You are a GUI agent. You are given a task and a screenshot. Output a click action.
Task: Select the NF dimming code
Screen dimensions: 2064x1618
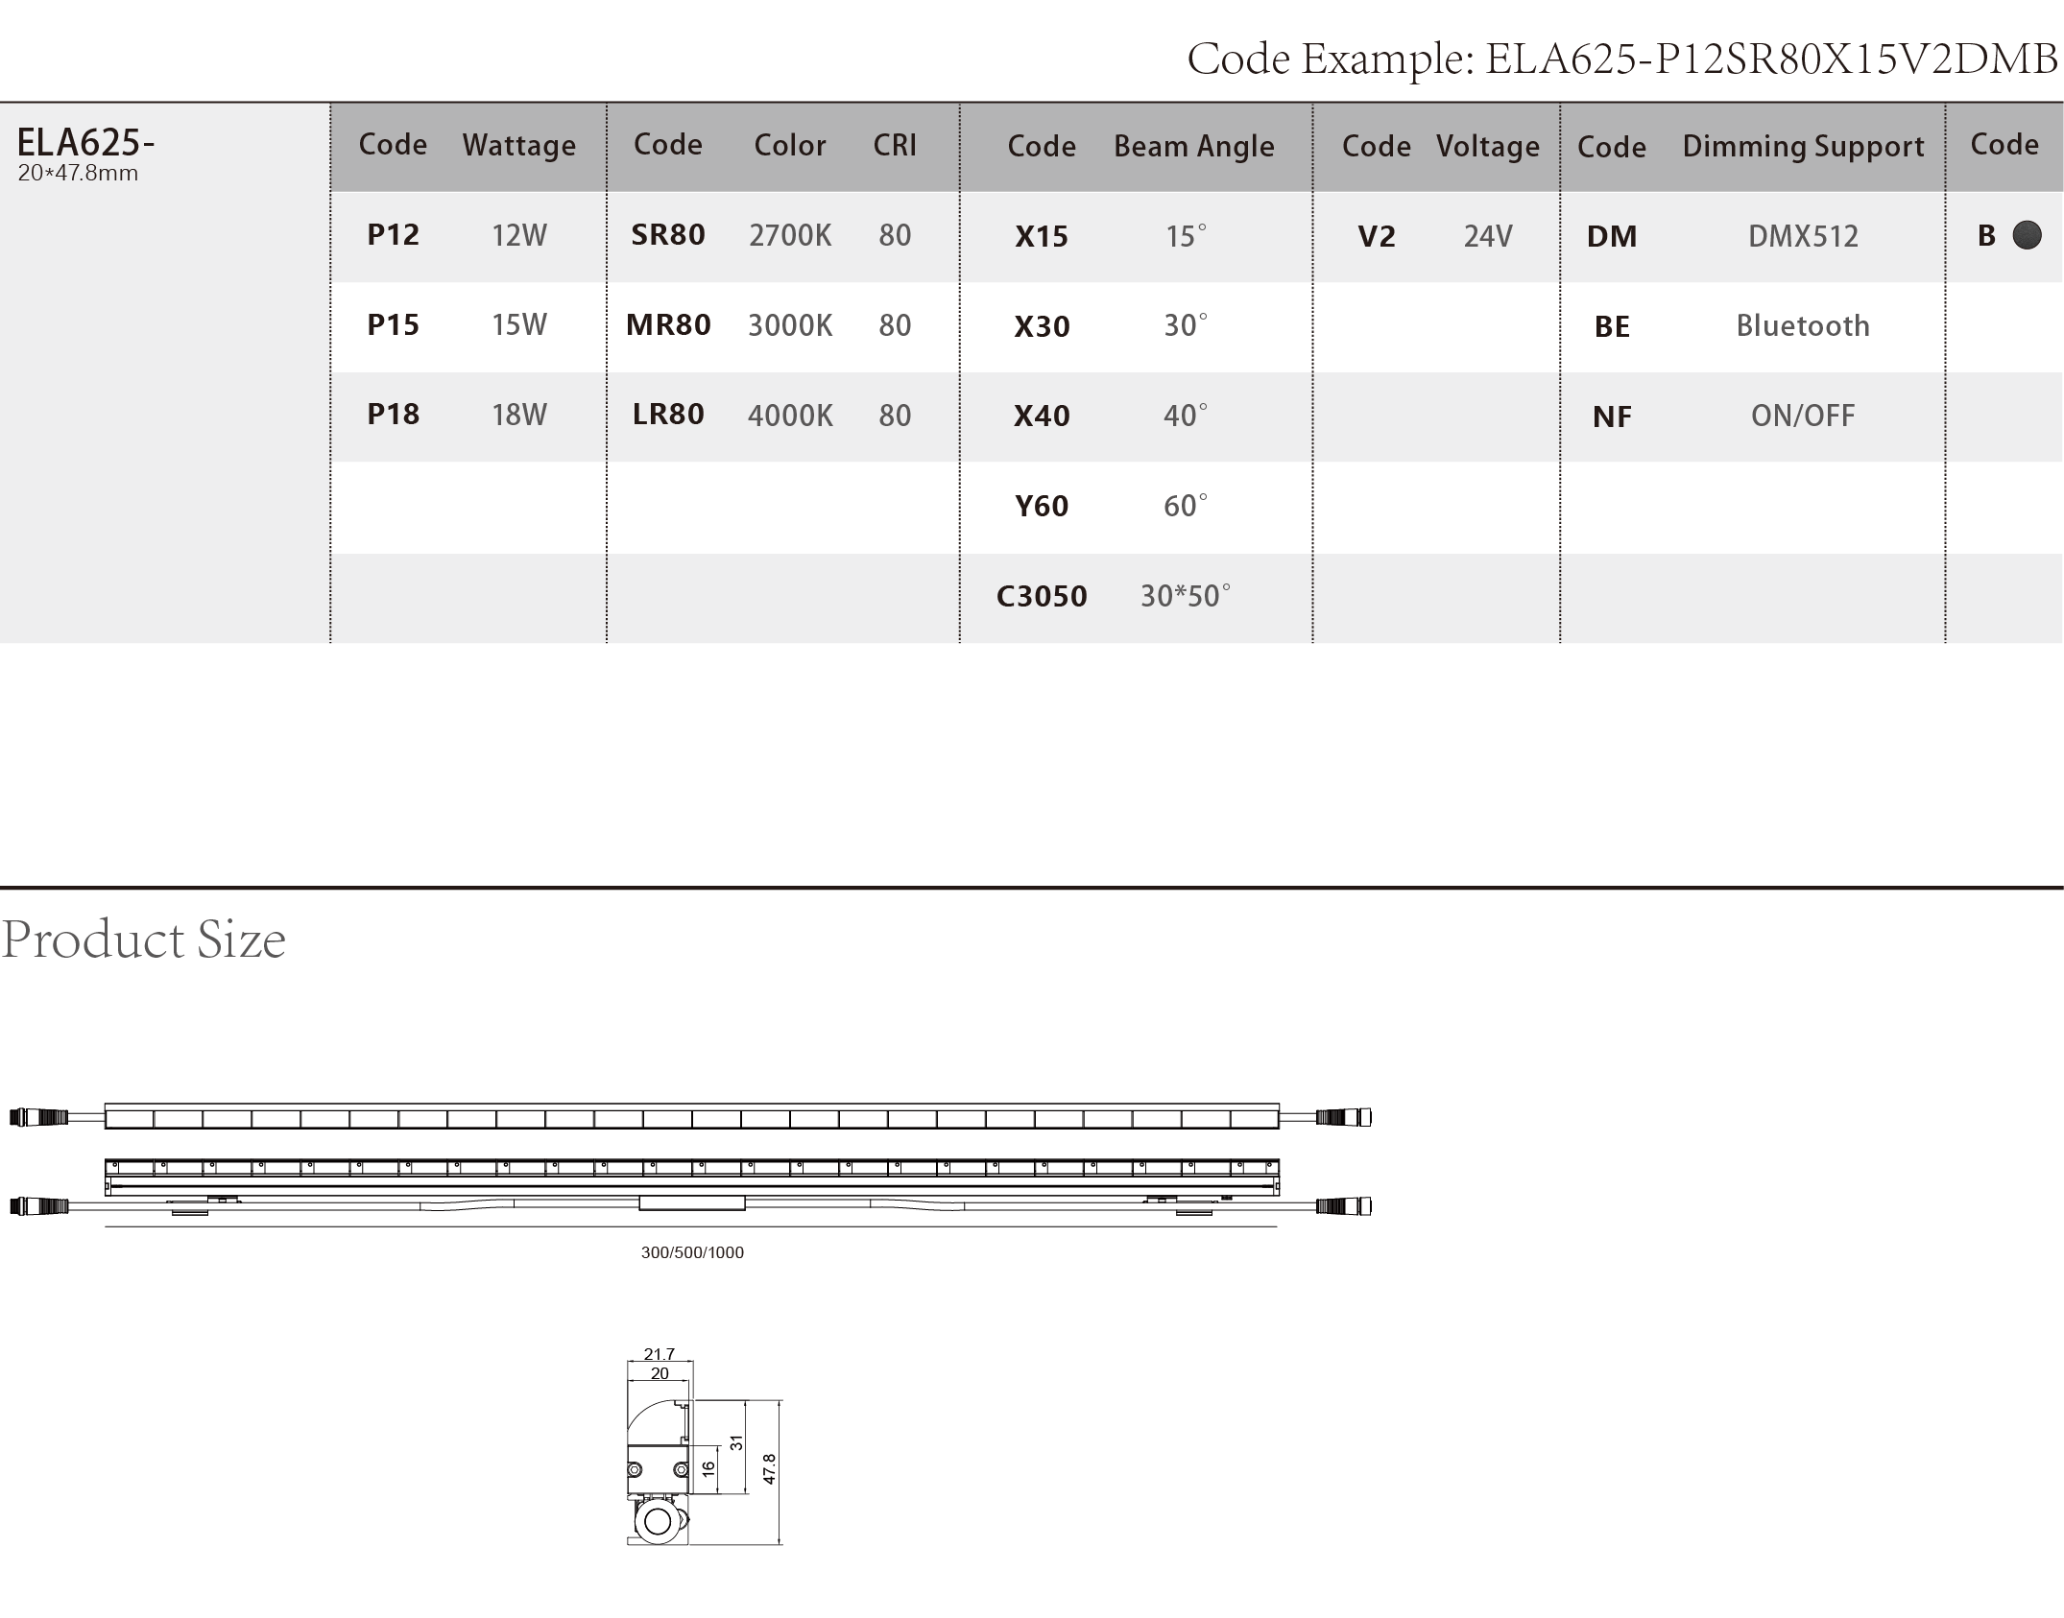[x=1612, y=416]
